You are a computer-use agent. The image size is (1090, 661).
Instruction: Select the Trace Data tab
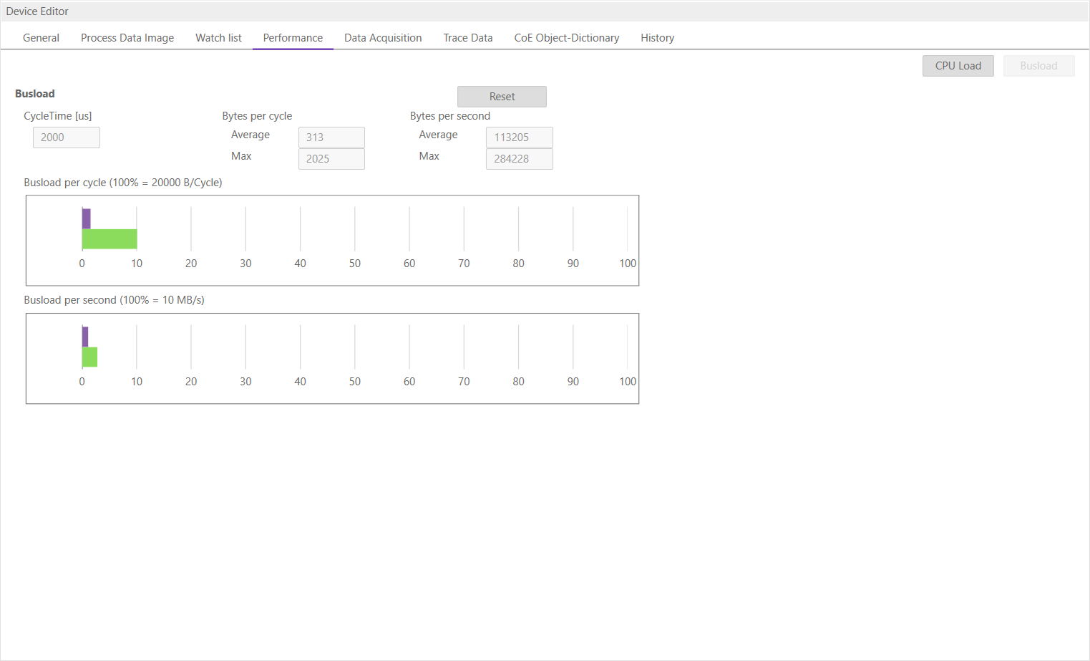[467, 37]
